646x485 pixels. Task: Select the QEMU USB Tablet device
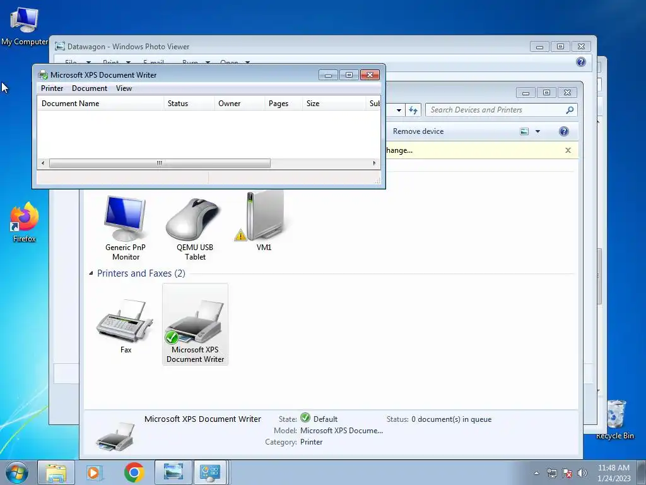195,228
